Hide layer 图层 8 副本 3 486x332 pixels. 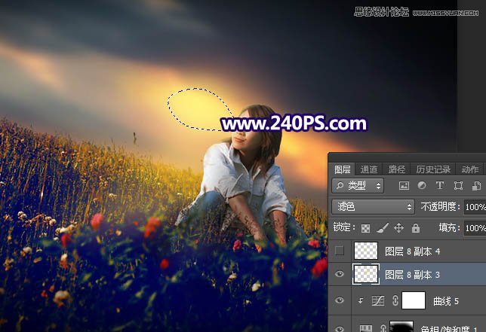(x=339, y=275)
